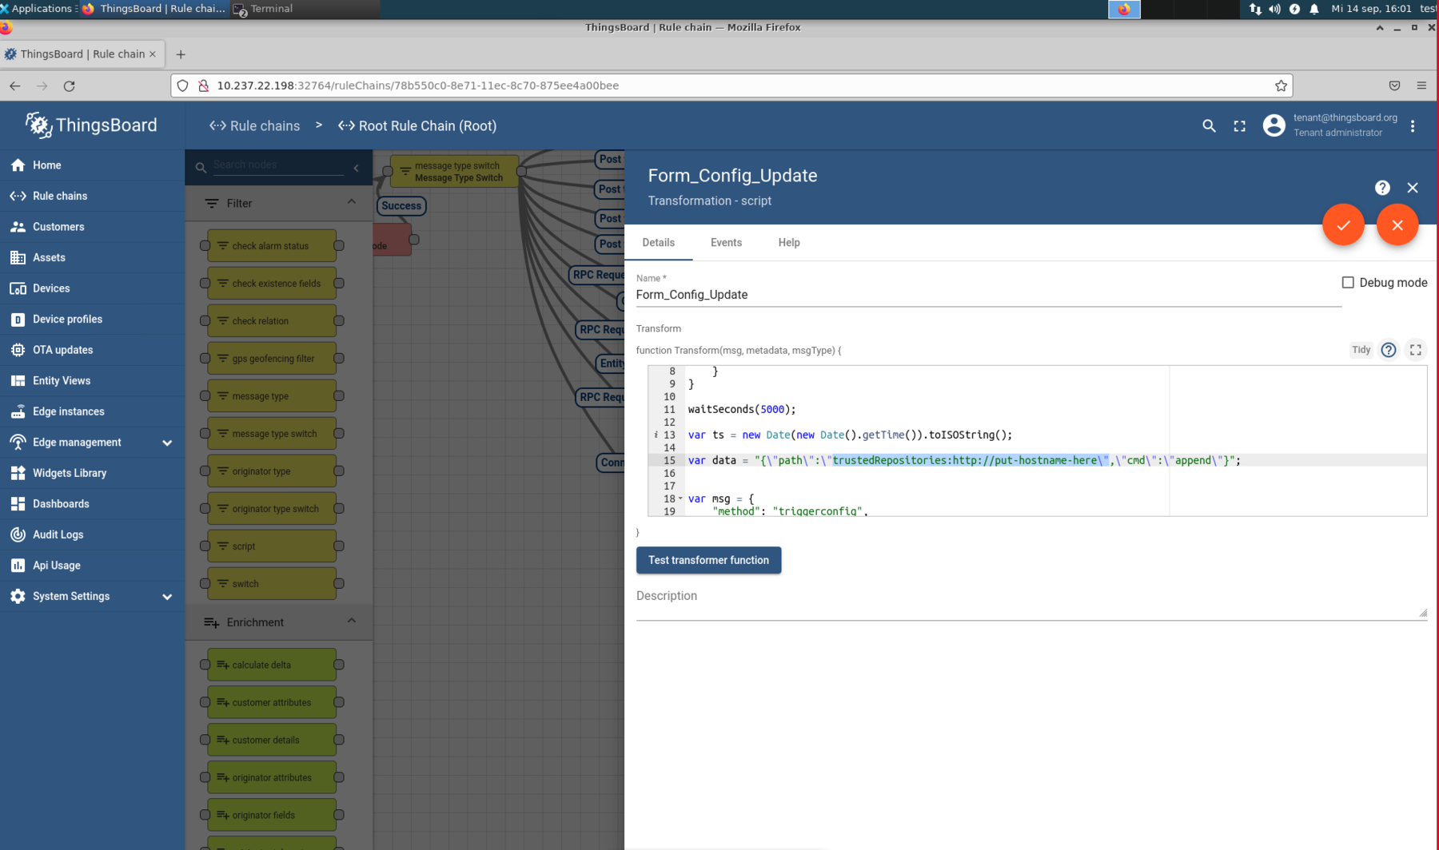Image resolution: width=1439 pixels, height=850 pixels.
Task: Open the user account menu dots
Action: [1413, 126]
